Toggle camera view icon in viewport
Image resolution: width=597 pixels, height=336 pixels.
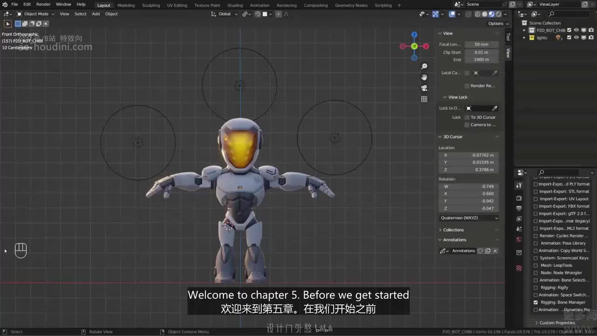click(424, 88)
